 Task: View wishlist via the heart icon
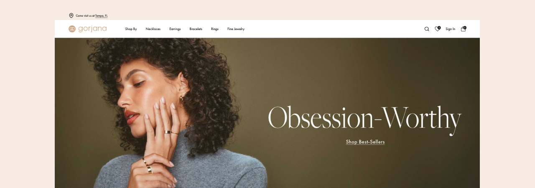click(437, 29)
